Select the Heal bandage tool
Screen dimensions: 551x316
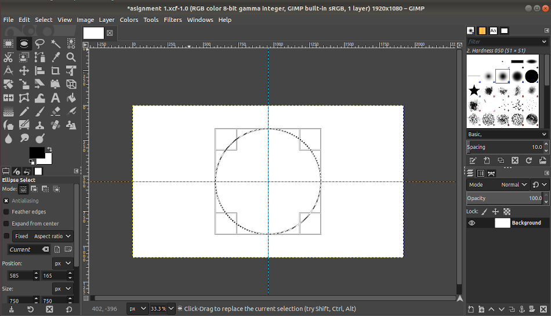pos(56,125)
